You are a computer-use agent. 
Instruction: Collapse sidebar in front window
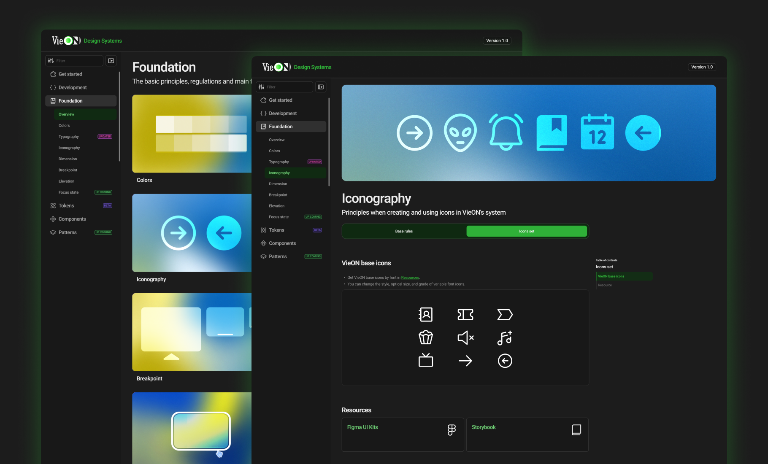(x=321, y=87)
